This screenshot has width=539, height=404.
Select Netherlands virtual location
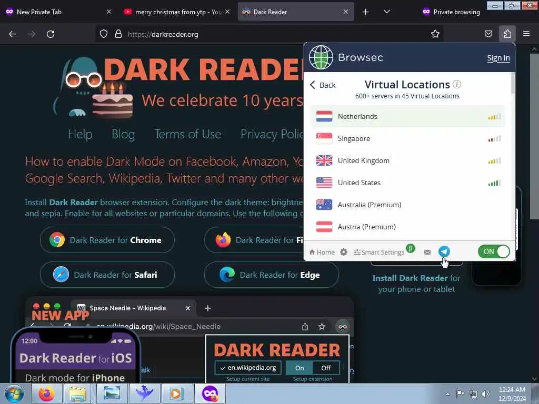click(408, 116)
